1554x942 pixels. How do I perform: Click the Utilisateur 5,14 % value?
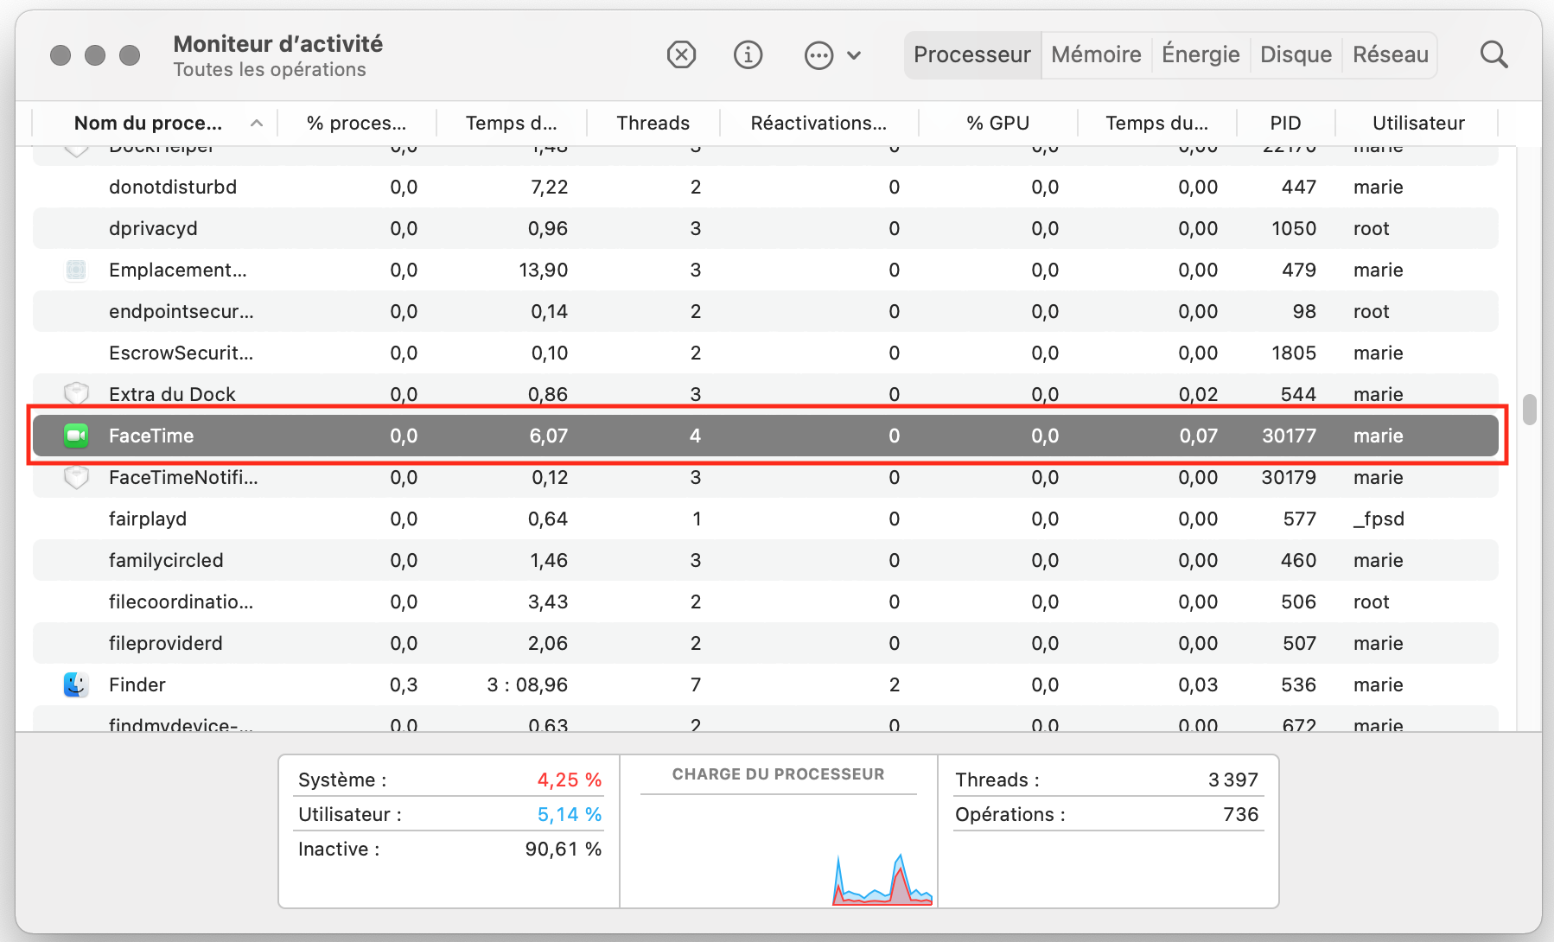coord(570,814)
